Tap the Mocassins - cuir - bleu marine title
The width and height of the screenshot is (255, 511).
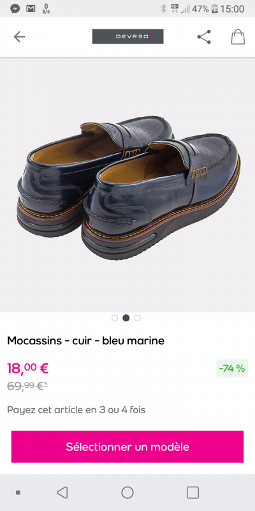[86, 340]
